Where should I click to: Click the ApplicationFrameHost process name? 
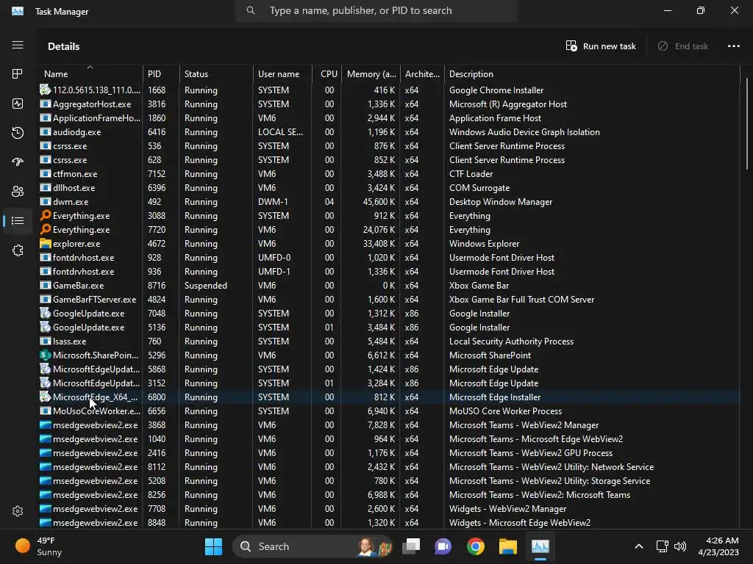[96, 118]
